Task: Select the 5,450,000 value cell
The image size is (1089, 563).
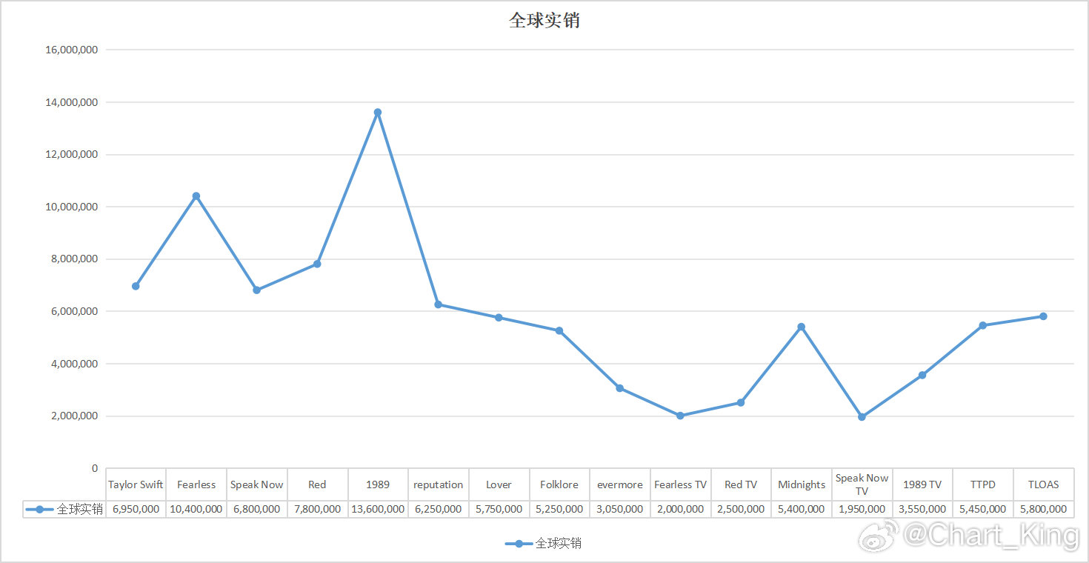Action: (983, 509)
